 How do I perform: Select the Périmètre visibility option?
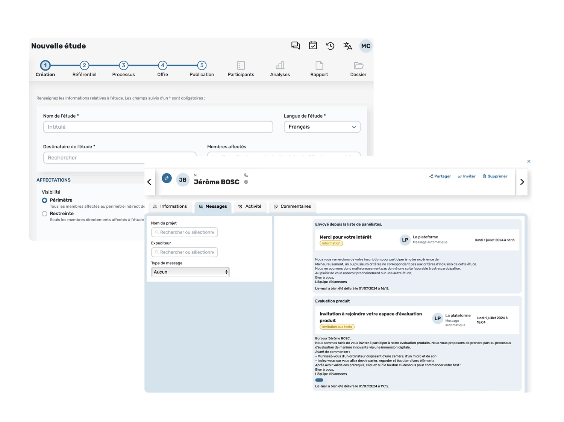(45, 200)
